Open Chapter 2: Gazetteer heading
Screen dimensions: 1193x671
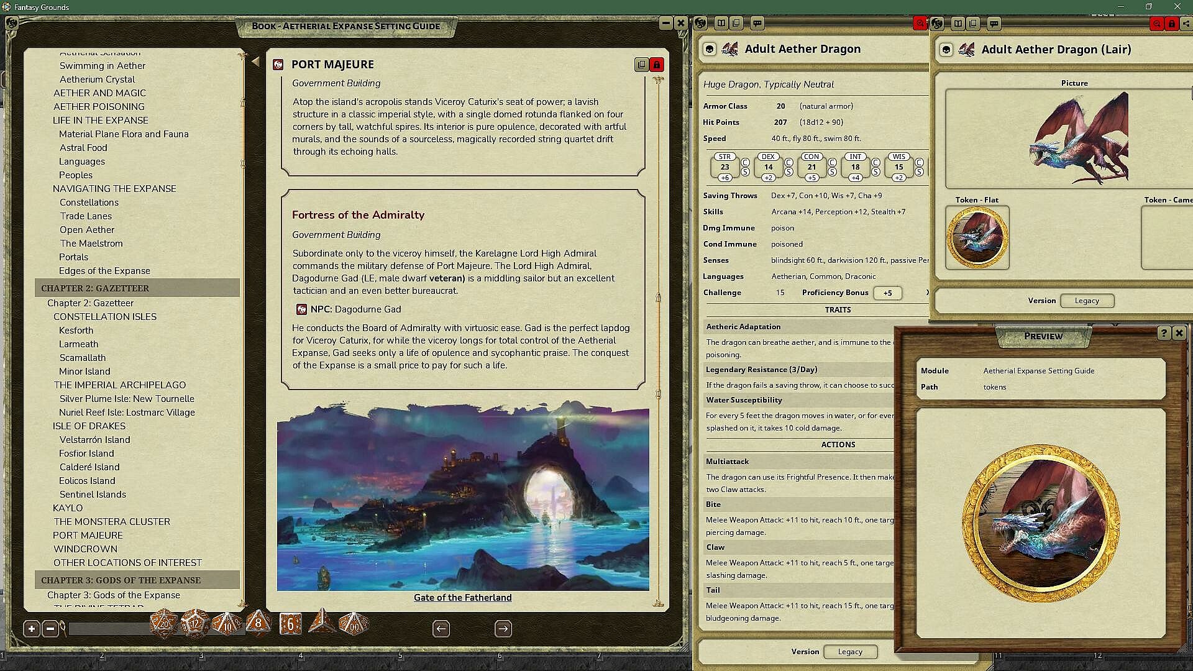click(x=95, y=288)
